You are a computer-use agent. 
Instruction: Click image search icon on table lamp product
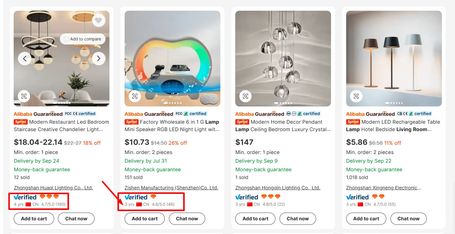click(356, 96)
